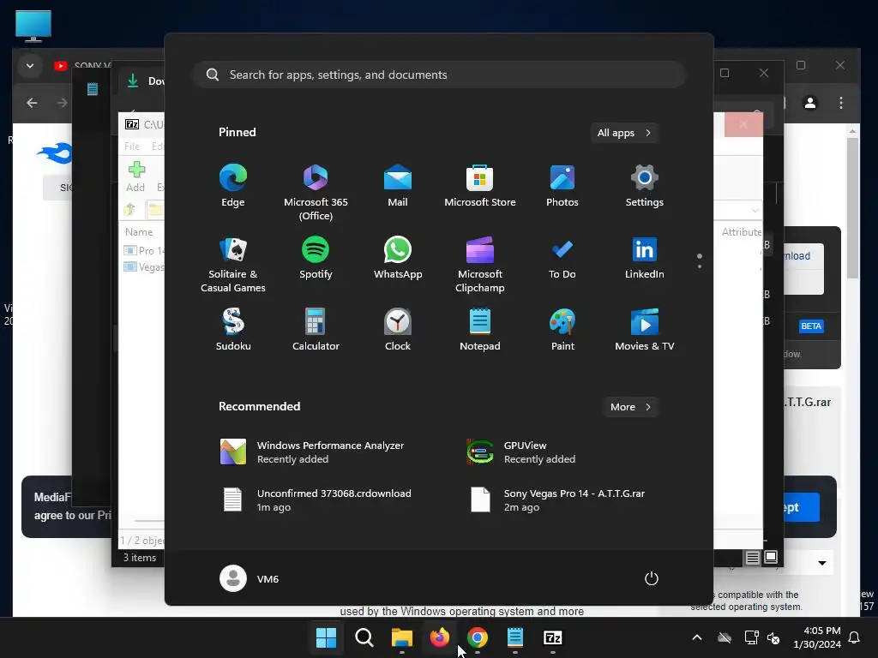
Task: Click the muted volume tray icon
Action: [x=773, y=637]
